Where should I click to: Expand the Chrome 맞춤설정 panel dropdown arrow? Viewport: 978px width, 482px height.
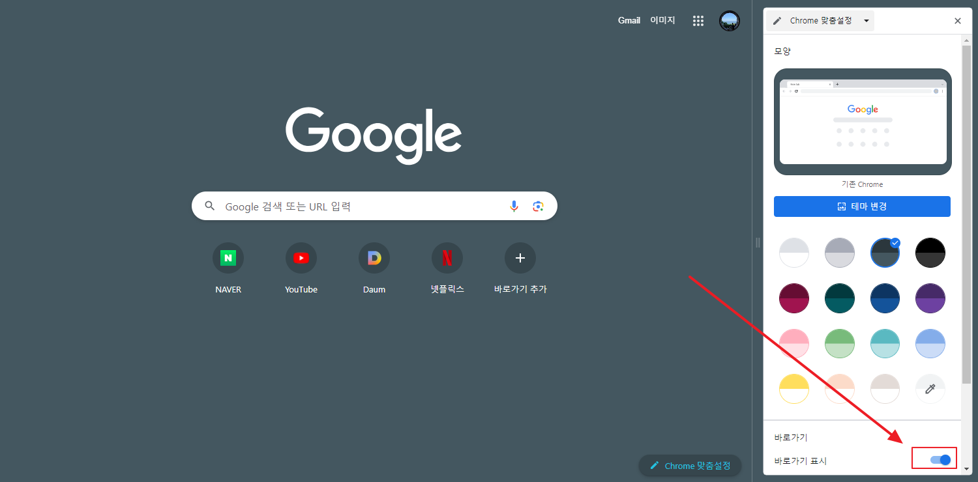867,21
